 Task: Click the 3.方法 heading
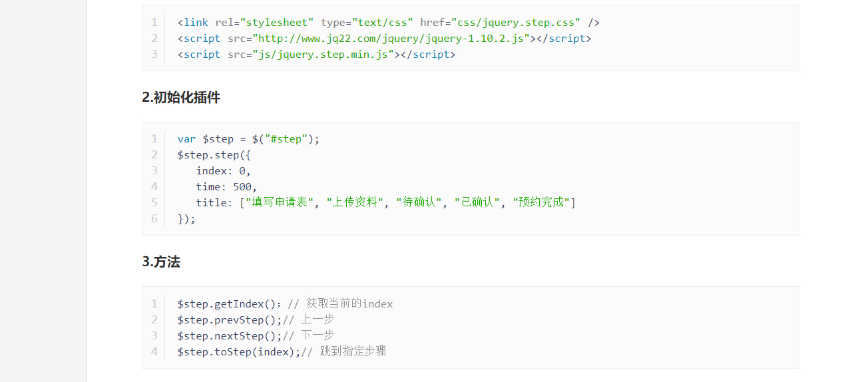161,262
